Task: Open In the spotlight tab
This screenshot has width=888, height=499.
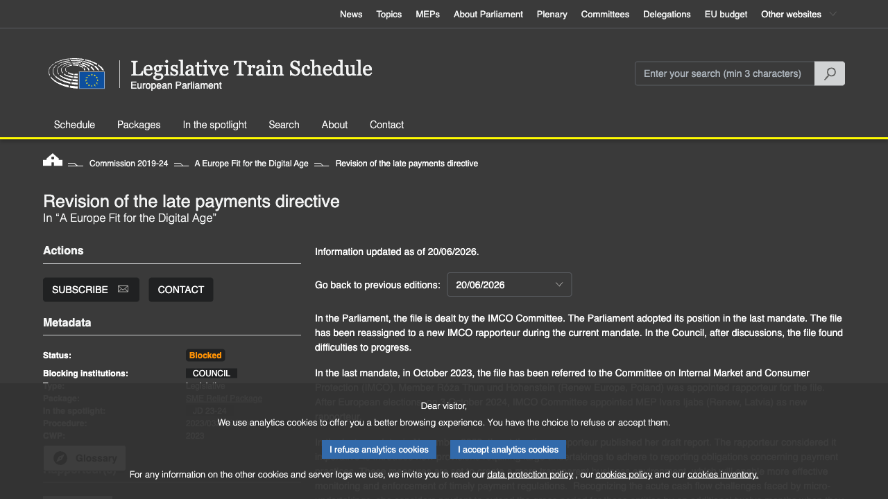Action: pyautogui.click(x=214, y=125)
